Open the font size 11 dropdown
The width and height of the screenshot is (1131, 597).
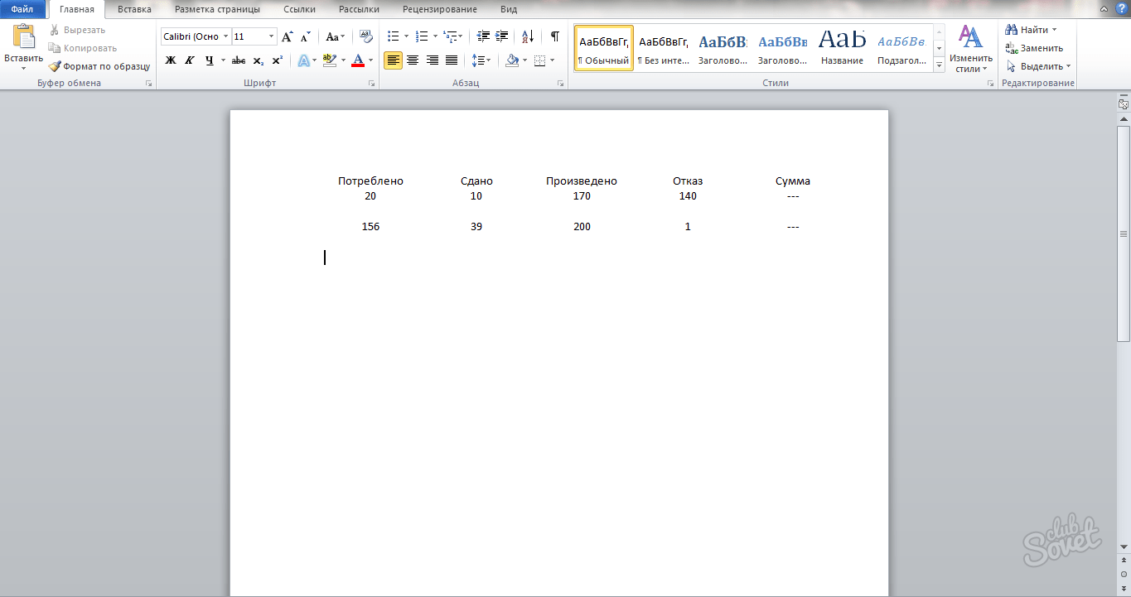(x=271, y=36)
